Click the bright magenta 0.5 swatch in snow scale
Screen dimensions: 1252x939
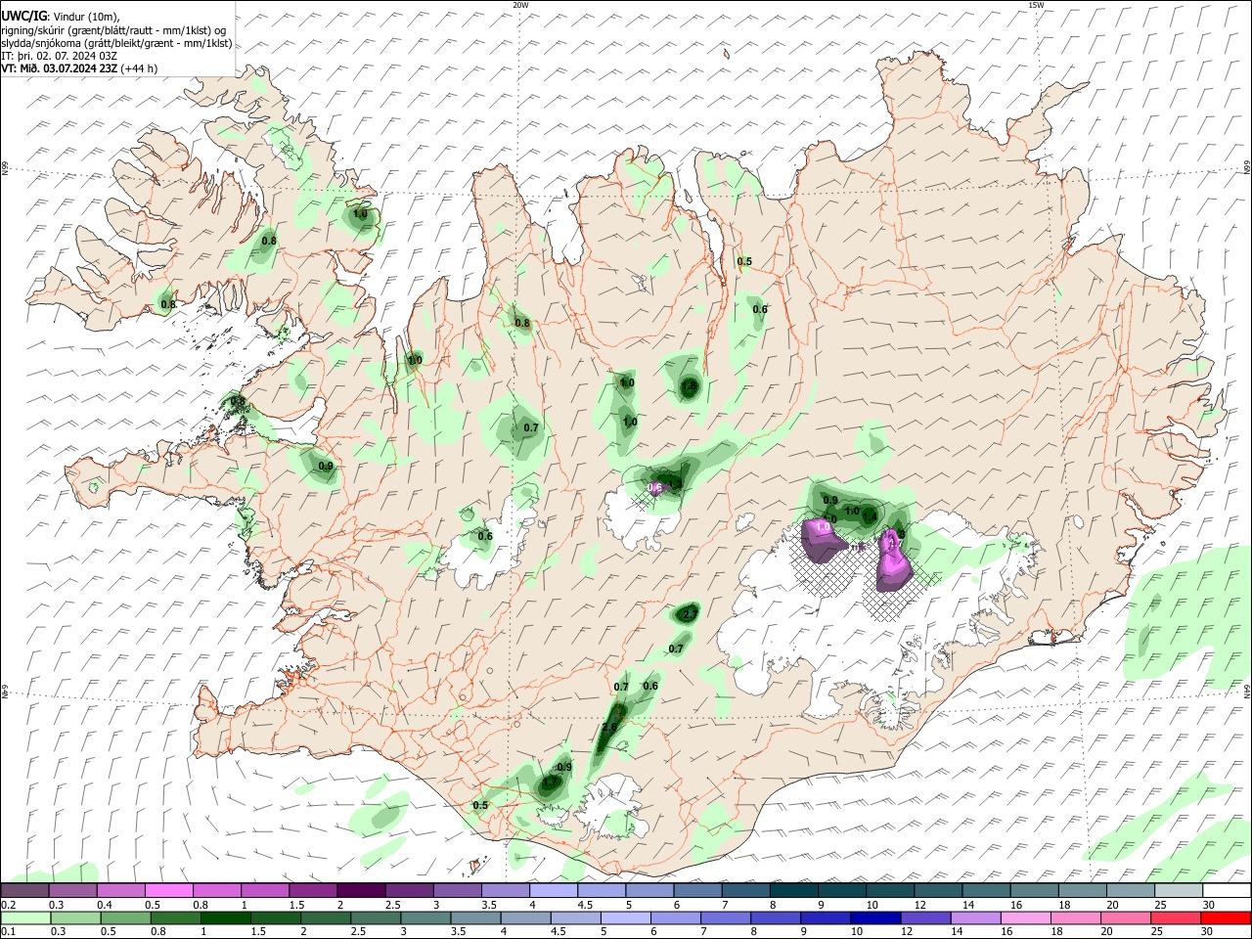[x=168, y=890]
